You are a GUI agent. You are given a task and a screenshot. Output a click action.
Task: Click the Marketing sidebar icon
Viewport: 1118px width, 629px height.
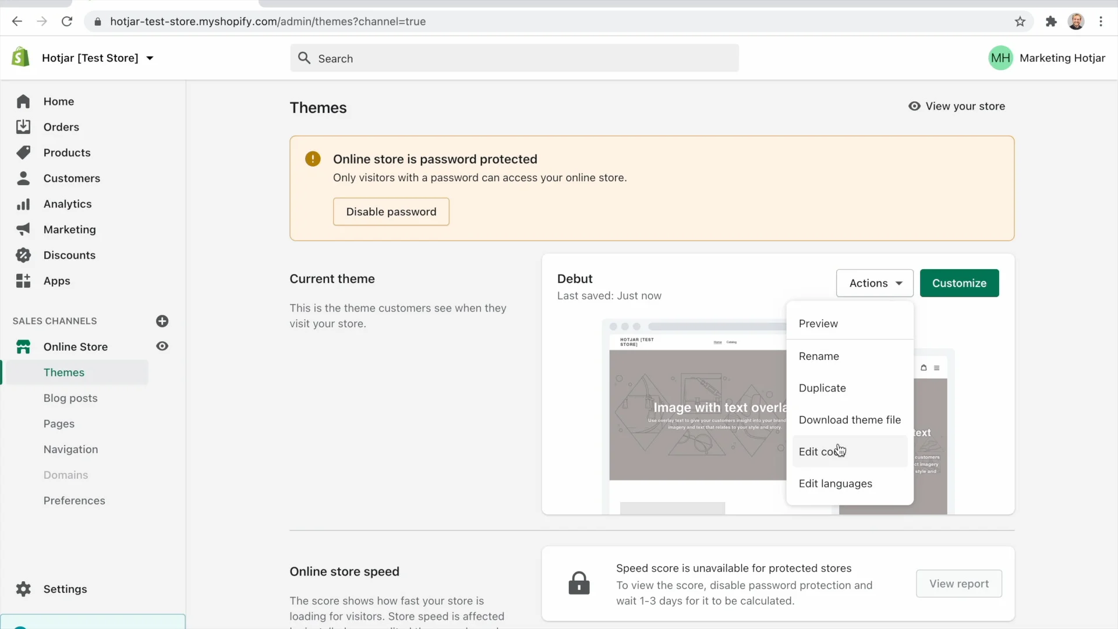click(x=23, y=229)
